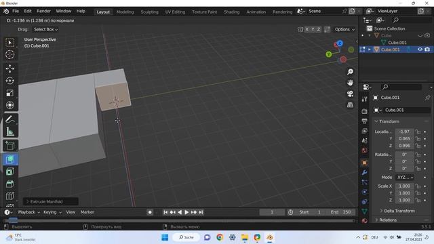The image size is (434, 244).
Task: Pick the Move tool
Action: pyautogui.click(x=10, y=68)
